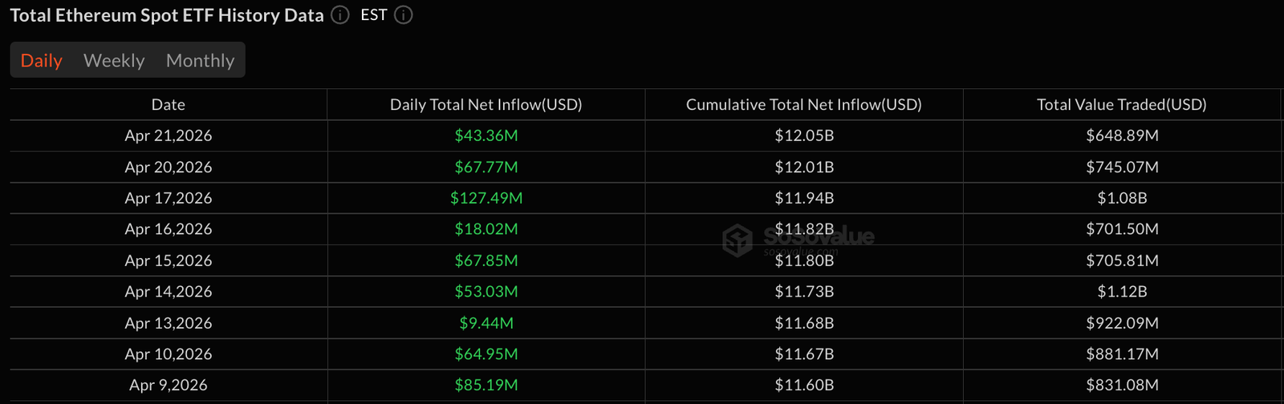This screenshot has height=404, width=1284.
Task: Switch to the Weekly tab
Action: (x=114, y=61)
